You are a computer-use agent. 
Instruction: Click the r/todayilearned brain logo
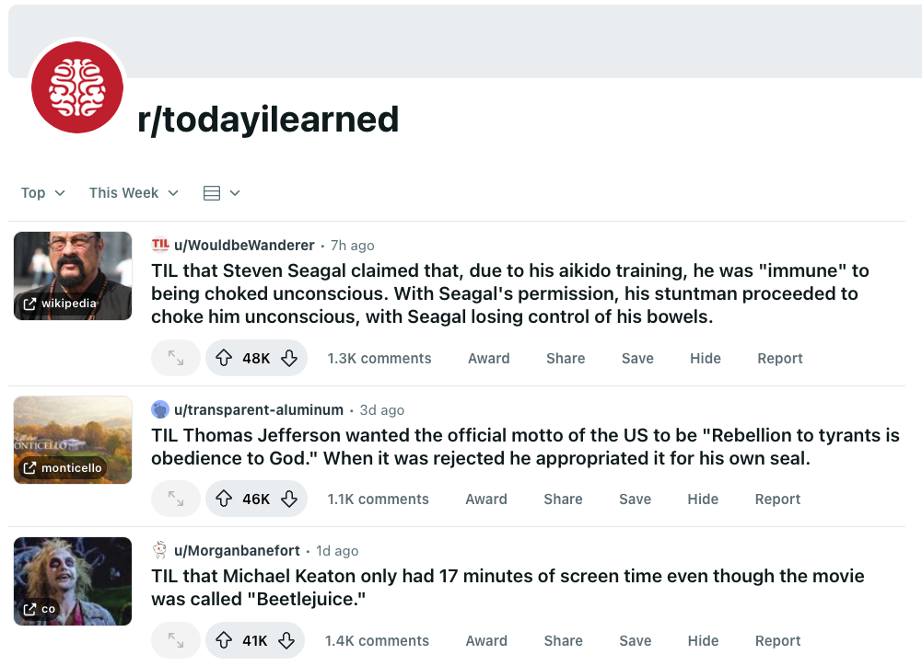pyautogui.click(x=77, y=87)
